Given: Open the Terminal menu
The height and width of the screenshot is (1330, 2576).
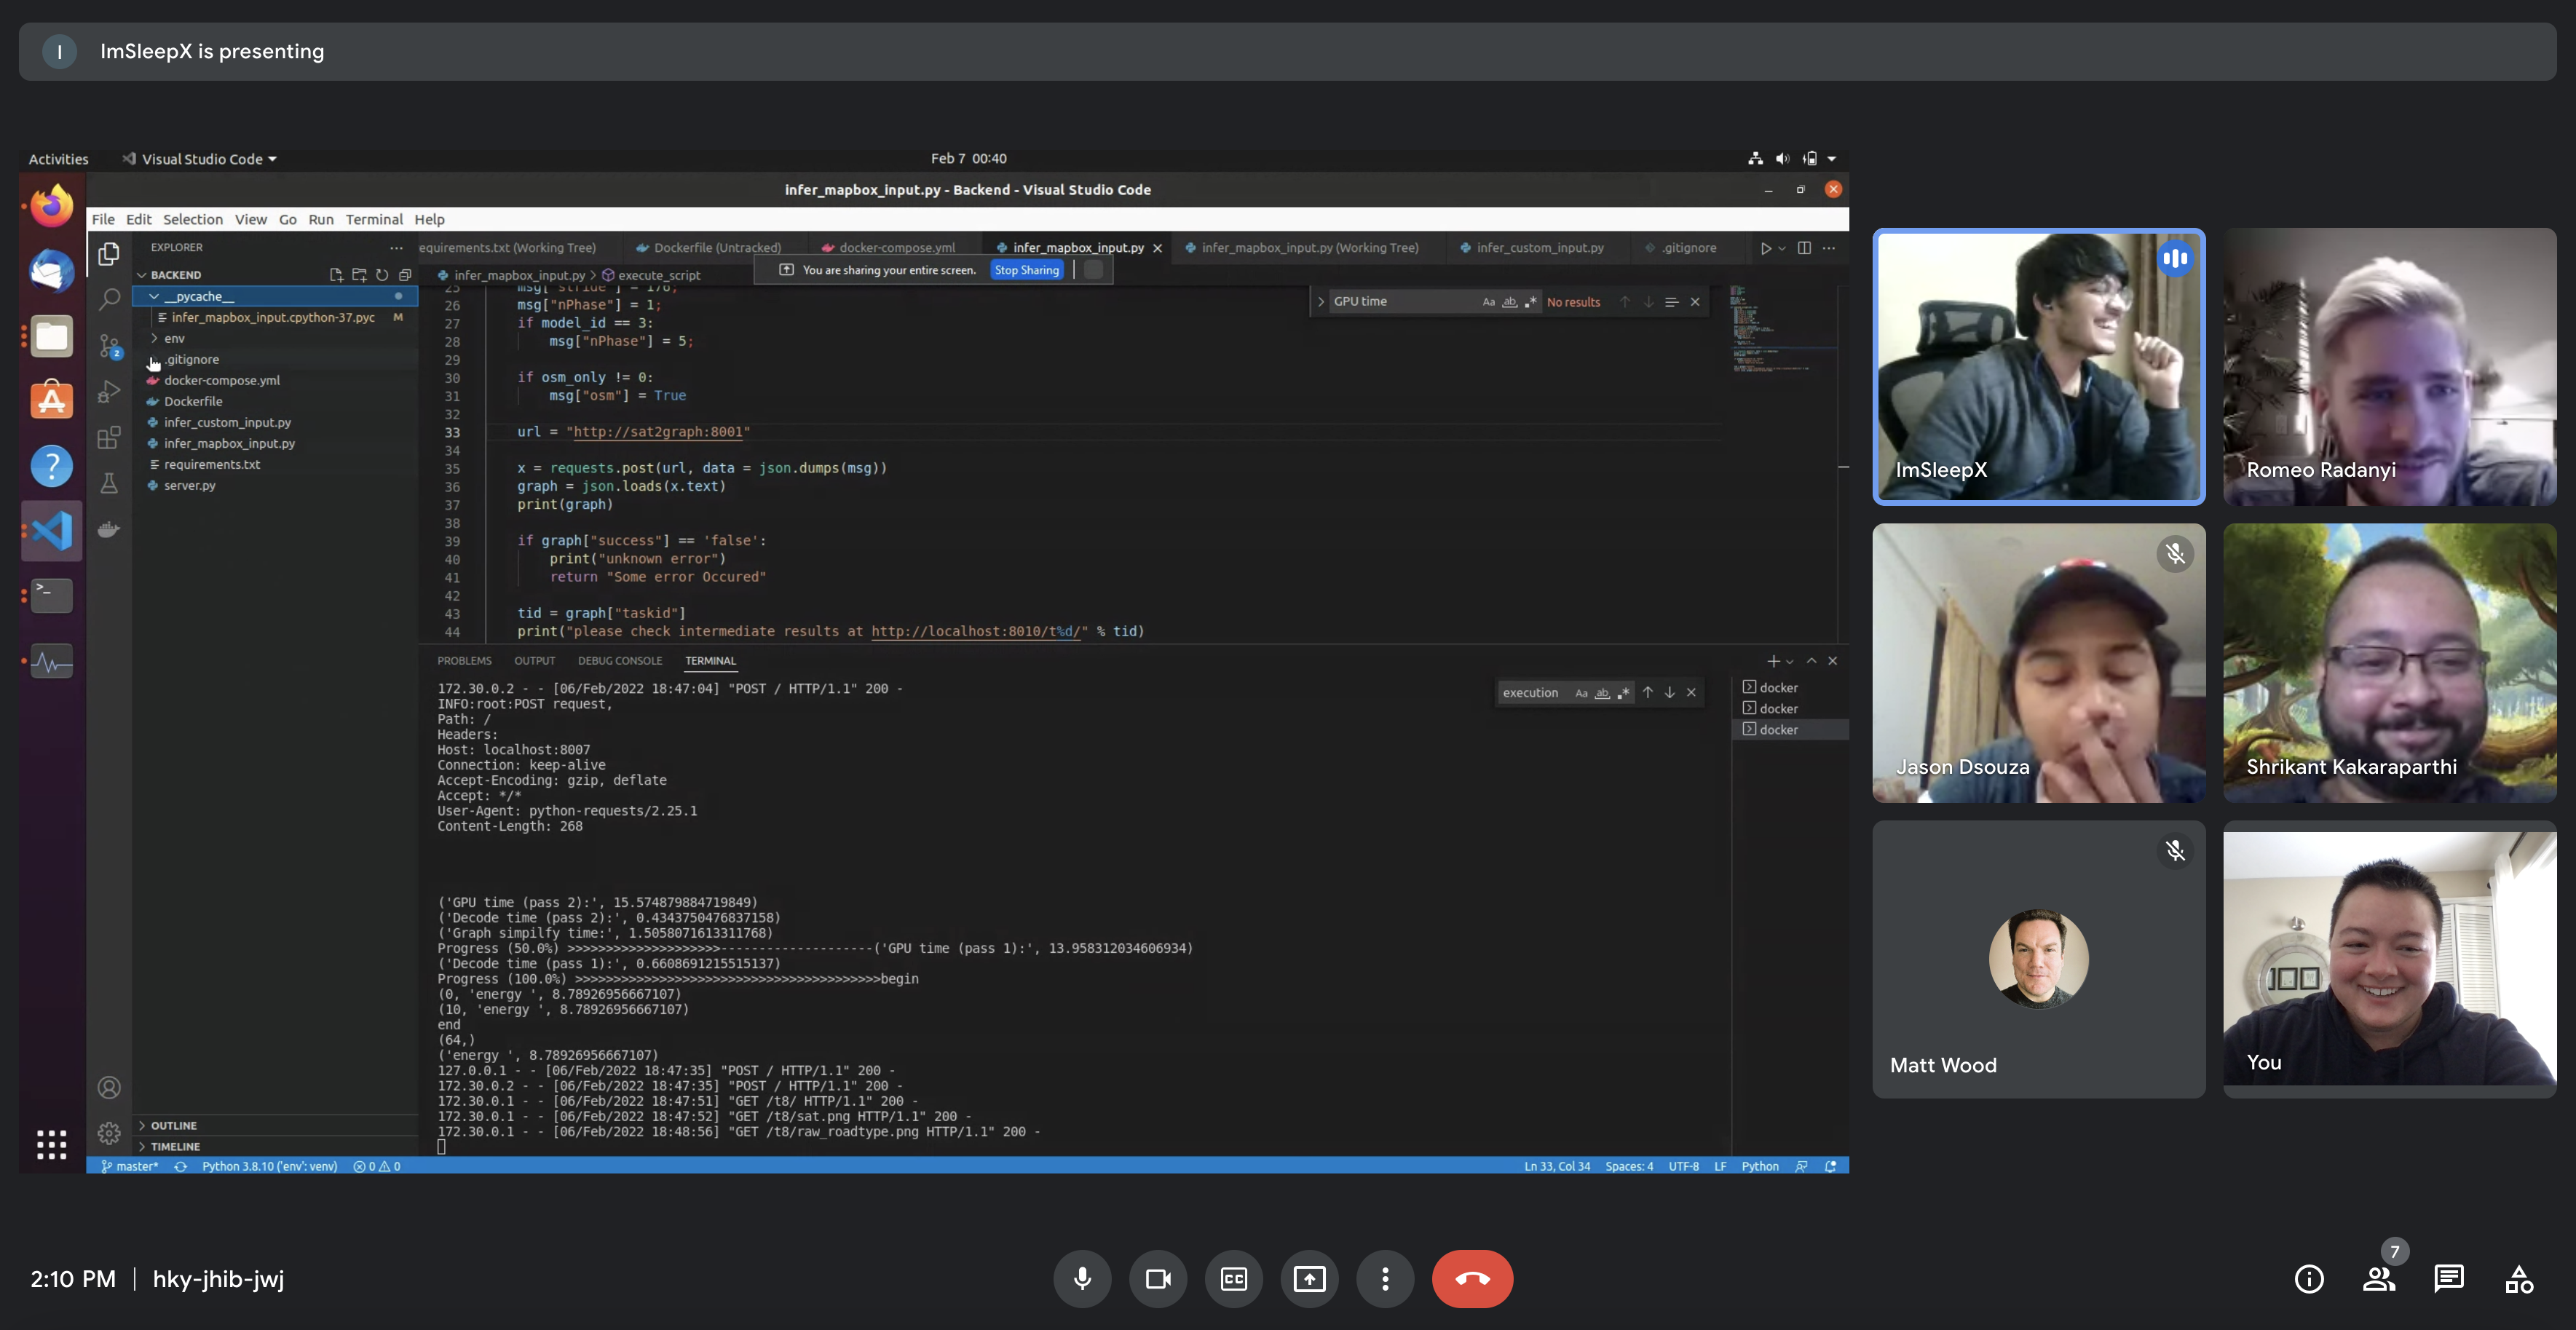Looking at the screenshot, I should (374, 219).
